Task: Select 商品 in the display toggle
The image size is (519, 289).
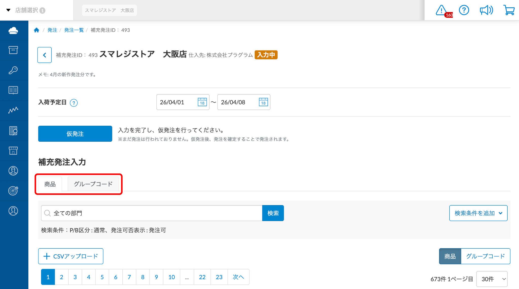Action: 450,256
